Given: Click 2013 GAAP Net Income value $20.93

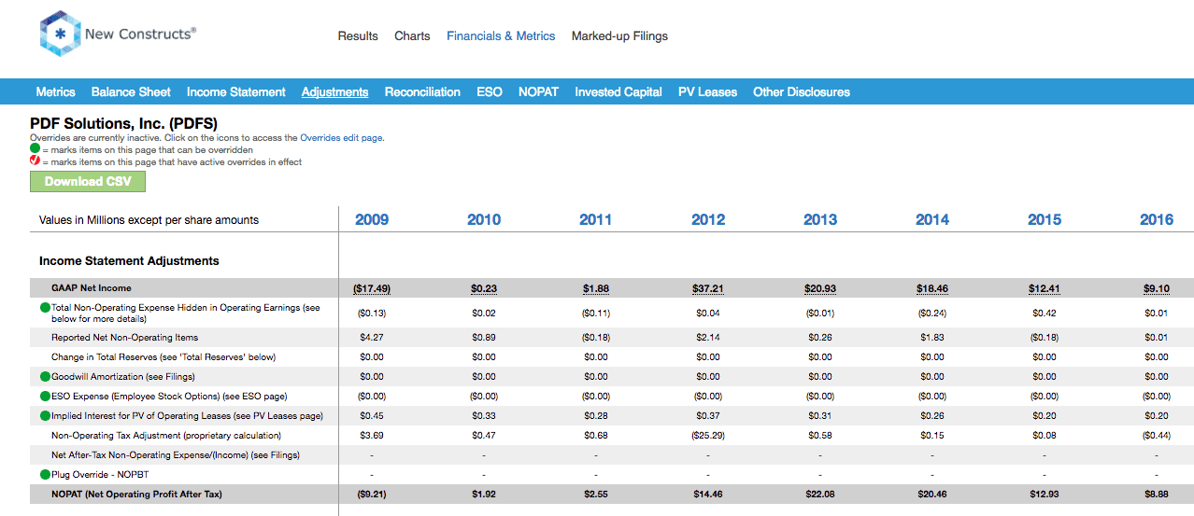Looking at the screenshot, I should (820, 288).
